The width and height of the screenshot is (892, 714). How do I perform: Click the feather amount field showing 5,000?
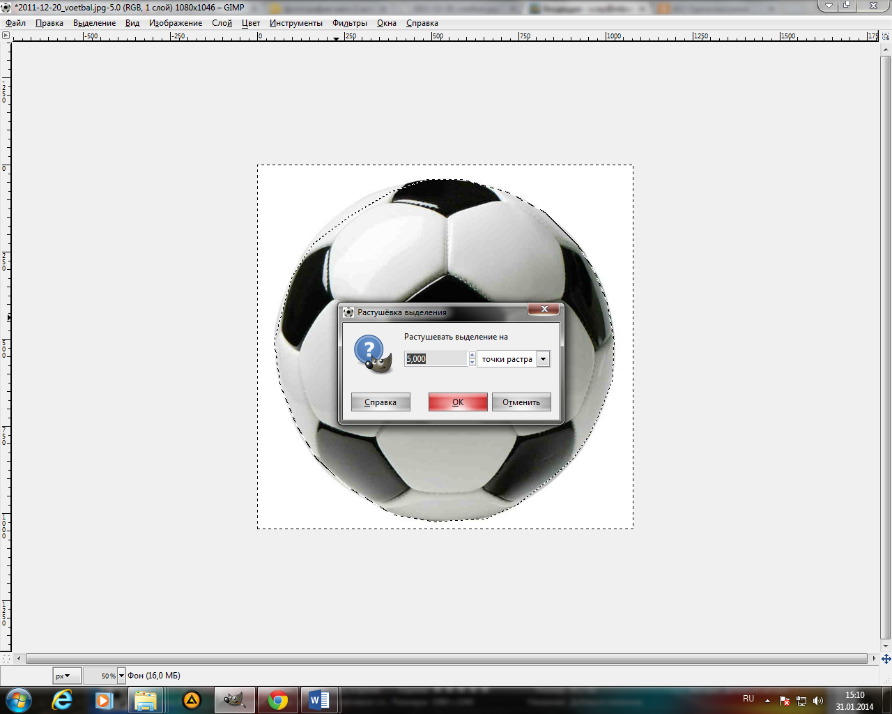(x=436, y=359)
